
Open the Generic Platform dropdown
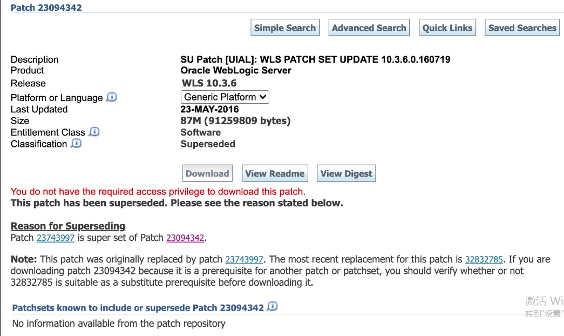tap(225, 97)
